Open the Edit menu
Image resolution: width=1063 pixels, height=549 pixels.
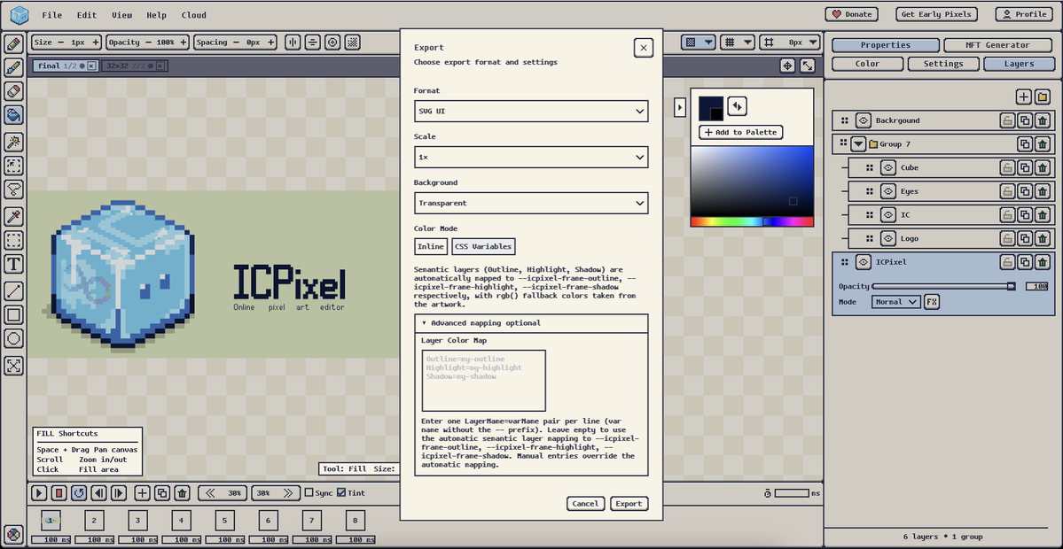(x=87, y=15)
